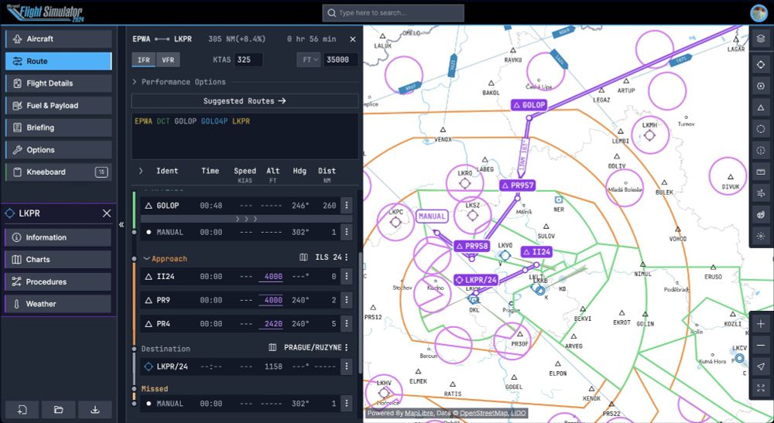This screenshot has height=423, width=774.
Task: Toggle the info circle map filter
Action: [x=761, y=151]
